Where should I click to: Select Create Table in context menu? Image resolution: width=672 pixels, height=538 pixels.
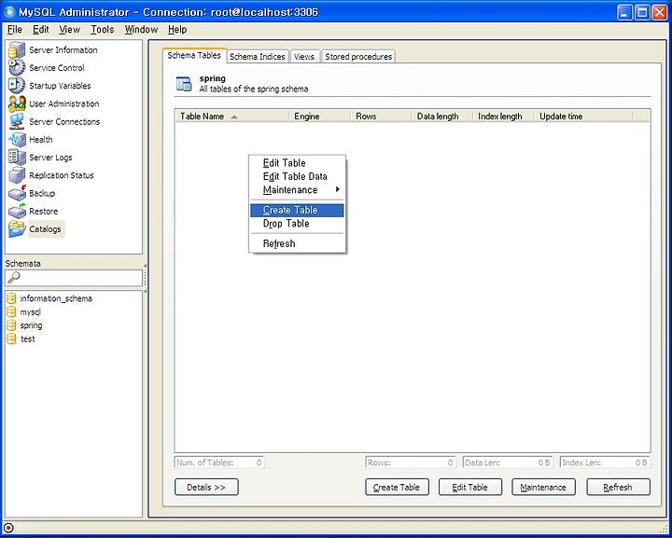click(297, 210)
